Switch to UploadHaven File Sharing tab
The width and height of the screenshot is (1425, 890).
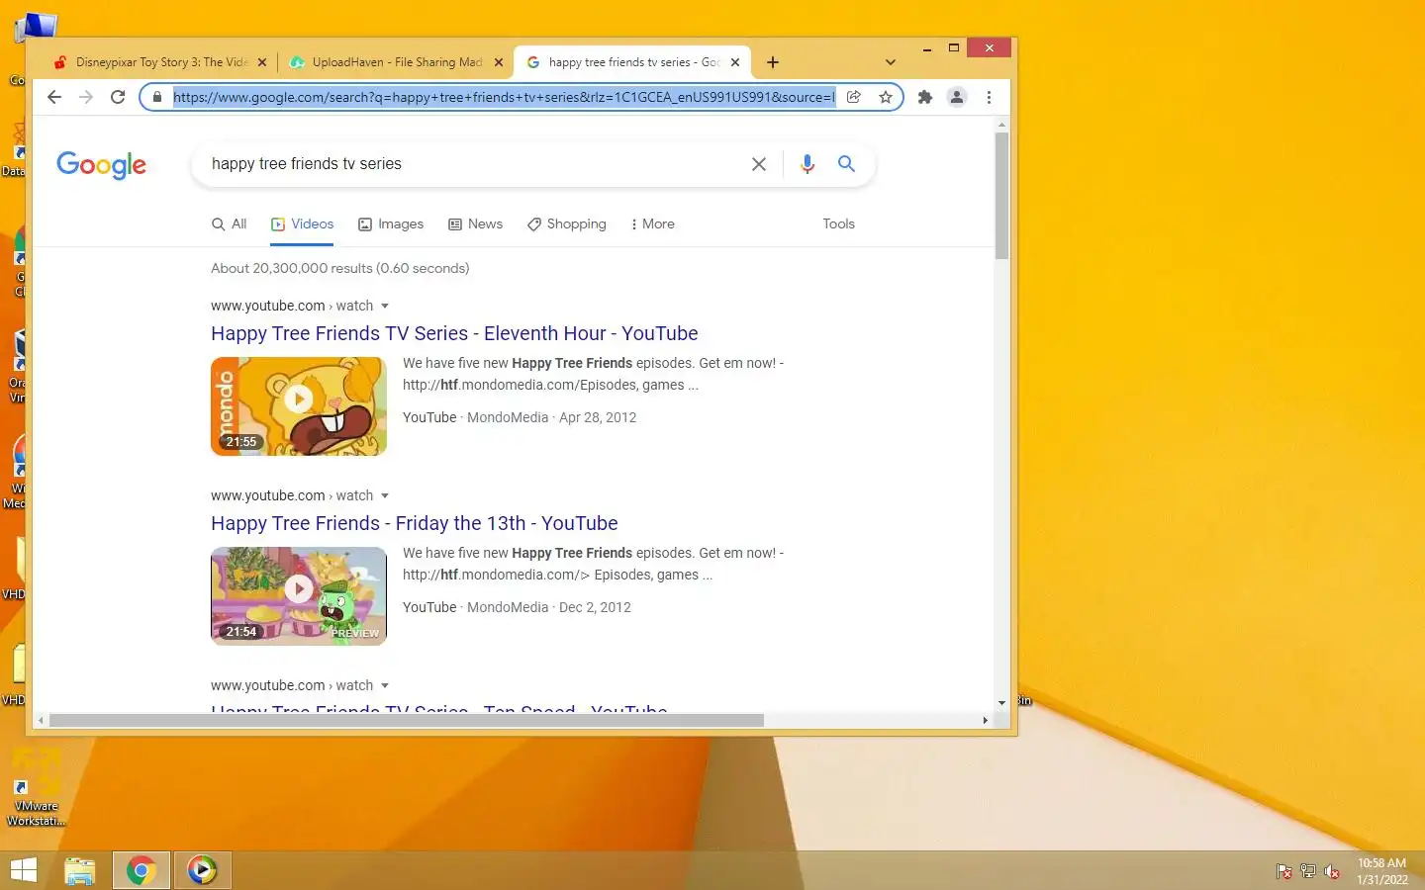coord(396,62)
